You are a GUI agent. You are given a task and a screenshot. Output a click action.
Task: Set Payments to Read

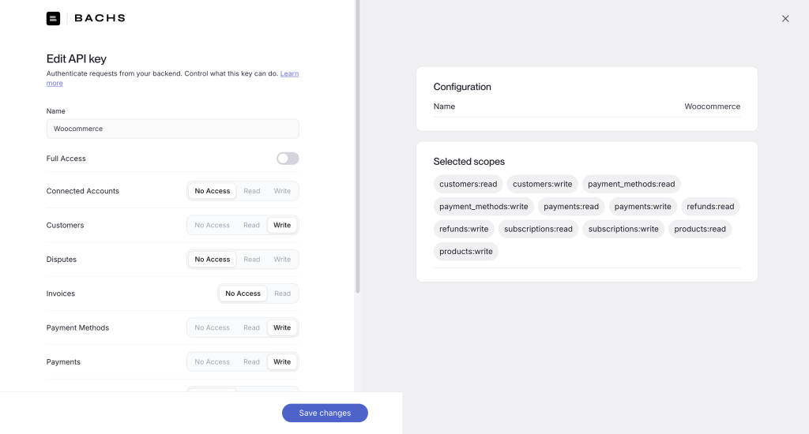252,362
